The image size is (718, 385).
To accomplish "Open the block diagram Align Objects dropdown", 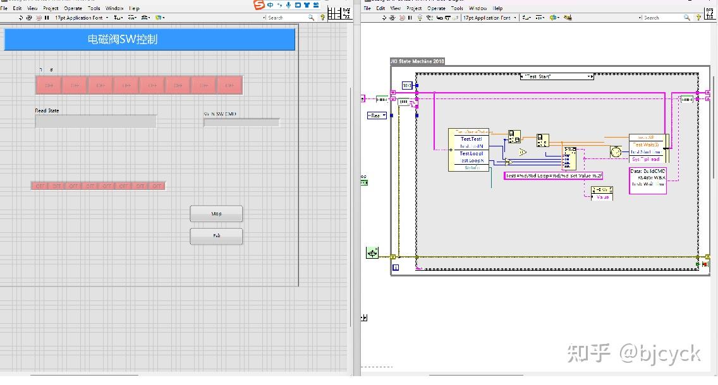I will coord(526,18).
